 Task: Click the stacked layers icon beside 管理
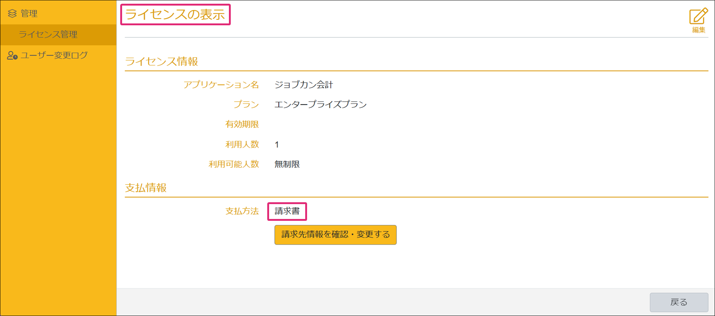click(12, 14)
